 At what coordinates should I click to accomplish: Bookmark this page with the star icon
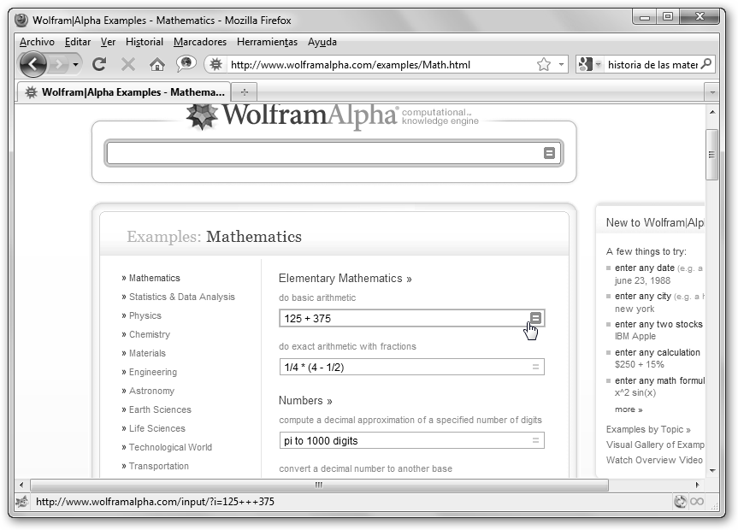tap(543, 64)
